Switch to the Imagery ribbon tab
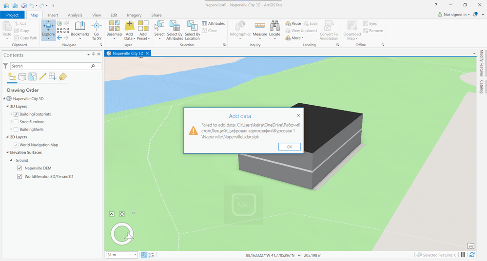Viewport: 487px width, 261px height. (134, 15)
